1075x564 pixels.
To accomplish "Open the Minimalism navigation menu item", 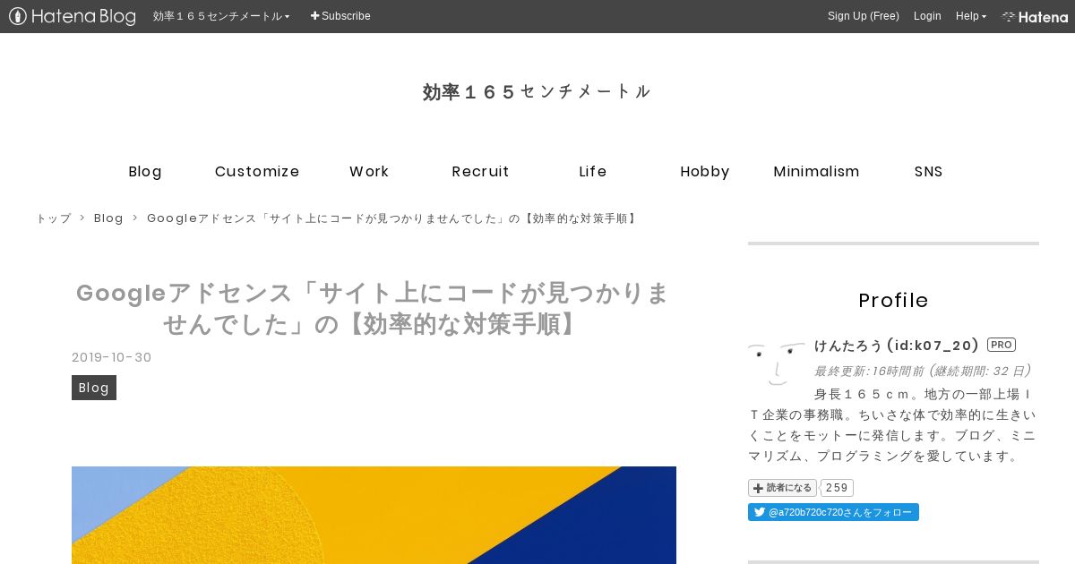I will (817, 171).
